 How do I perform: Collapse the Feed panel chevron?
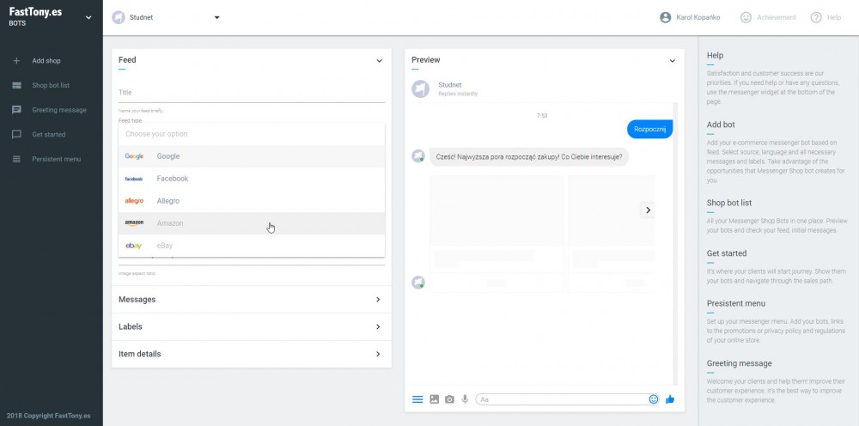coord(379,61)
